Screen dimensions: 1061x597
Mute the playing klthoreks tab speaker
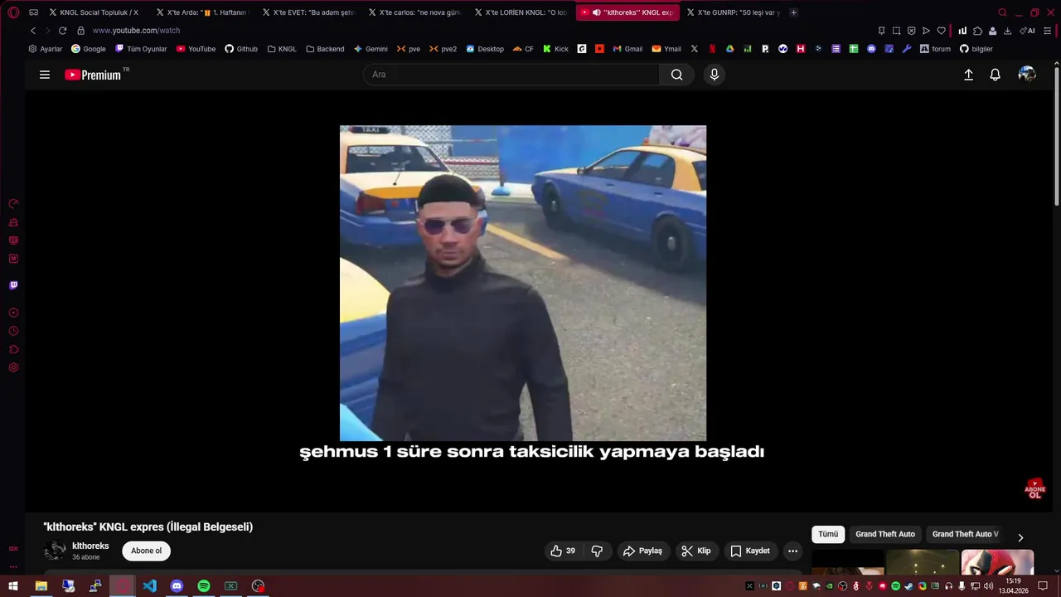click(x=597, y=12)
